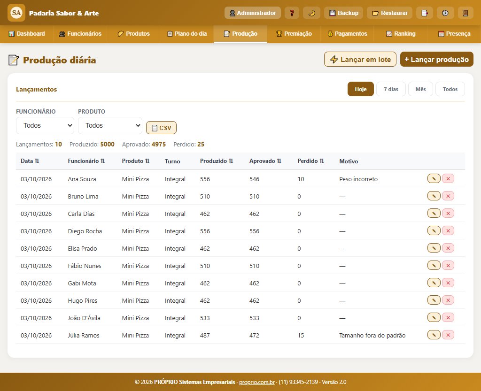
Task: Edit the Bruno Lima entry
Action: pos(434,196)
